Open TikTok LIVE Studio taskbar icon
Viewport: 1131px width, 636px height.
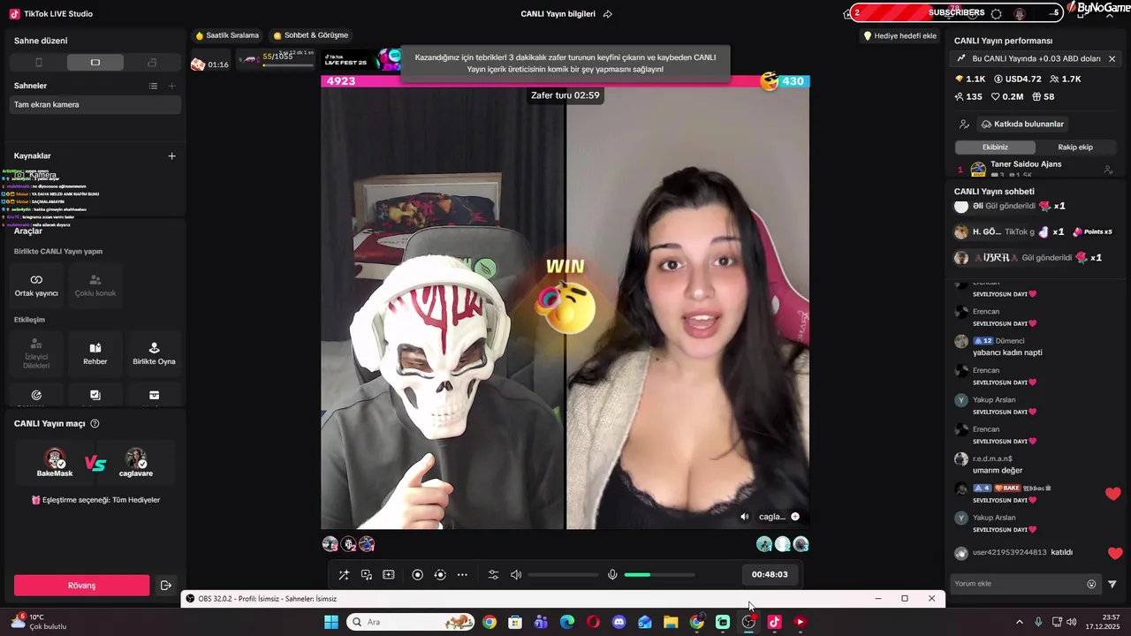pos(775,622)
